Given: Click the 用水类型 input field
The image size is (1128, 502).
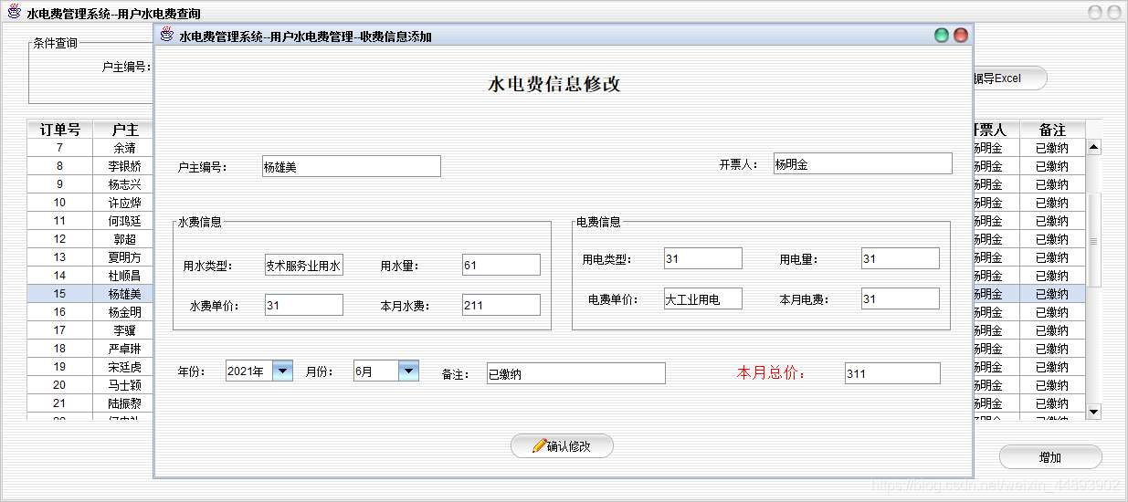Looking at the screenshot, I should 304,265.
